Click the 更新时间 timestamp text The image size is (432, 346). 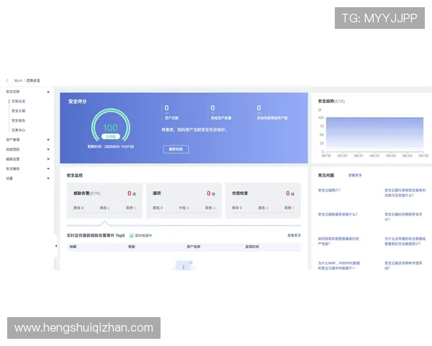pyautogui.click(x=111, y=147)
